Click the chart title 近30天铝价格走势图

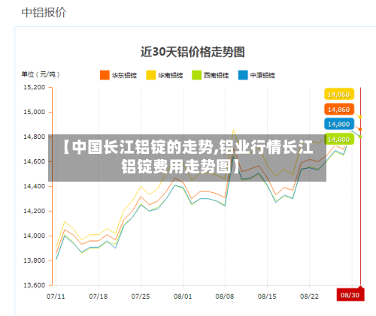(193, 52)
